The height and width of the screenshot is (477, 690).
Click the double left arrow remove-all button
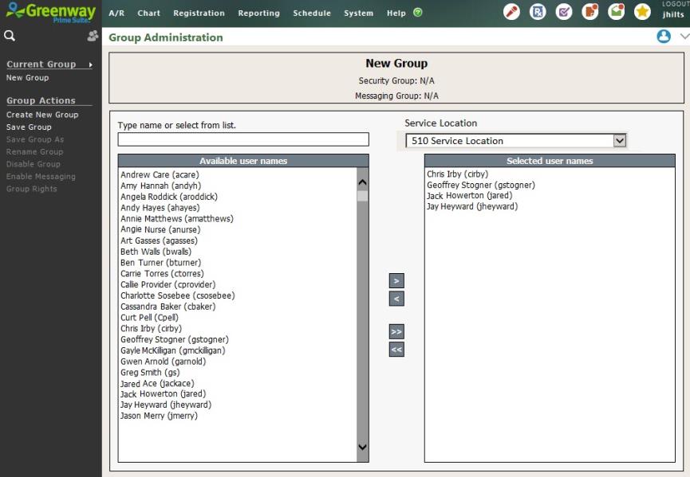pos(396,349)
